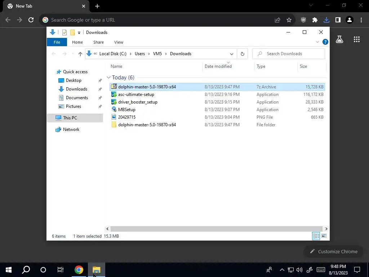The width and height of the screenshot is (369, 277).
Task: Open the Windows Start menu
Action: coord(9,270)
